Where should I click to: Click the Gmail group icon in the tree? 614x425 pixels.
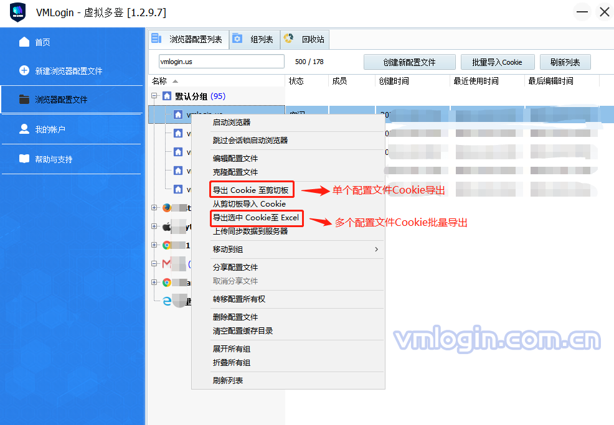pyautogui.click(x=167, y=264)
